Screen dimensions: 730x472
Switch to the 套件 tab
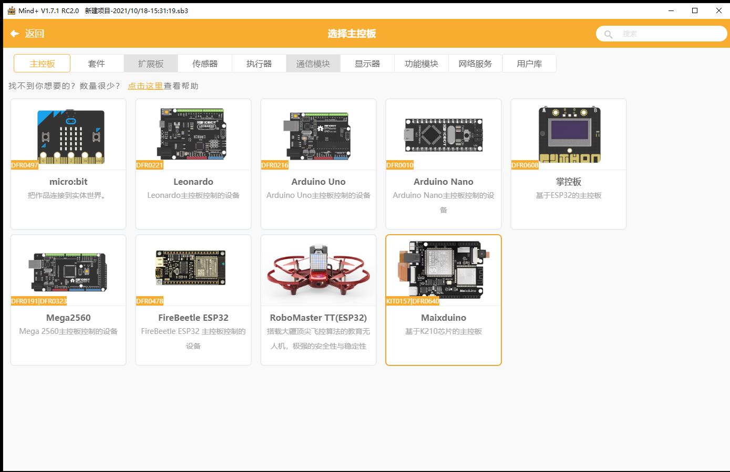click(x=97, y=64)
